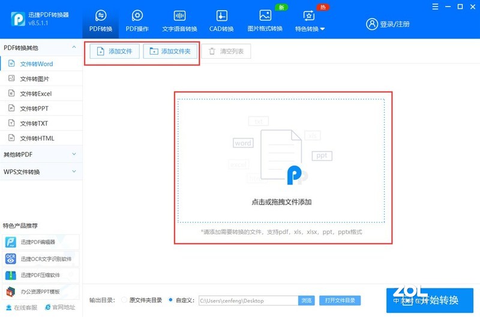Click the 在线客服 link
Screen dimensions: 480x317
click(22, 307)
